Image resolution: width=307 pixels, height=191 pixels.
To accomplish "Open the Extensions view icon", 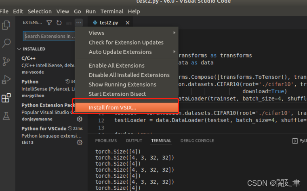I will coord(6,98).
